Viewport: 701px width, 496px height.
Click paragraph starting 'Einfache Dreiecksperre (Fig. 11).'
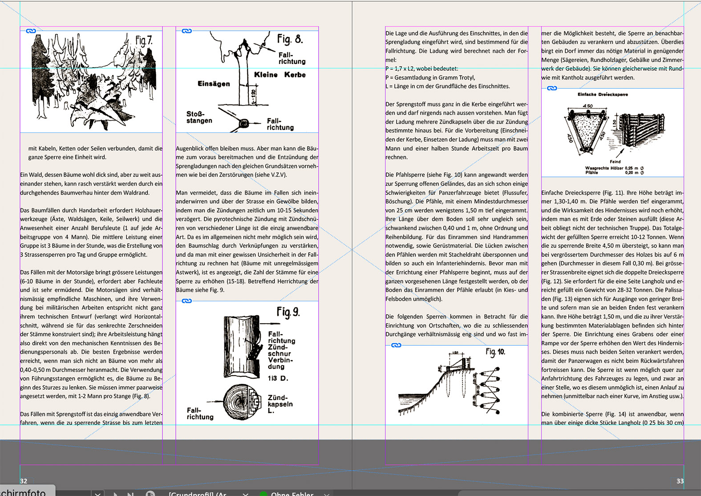(612, 294)
